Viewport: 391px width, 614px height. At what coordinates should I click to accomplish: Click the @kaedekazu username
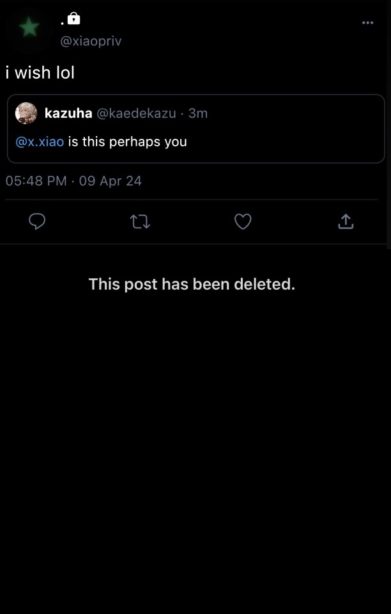click(136, 113)
